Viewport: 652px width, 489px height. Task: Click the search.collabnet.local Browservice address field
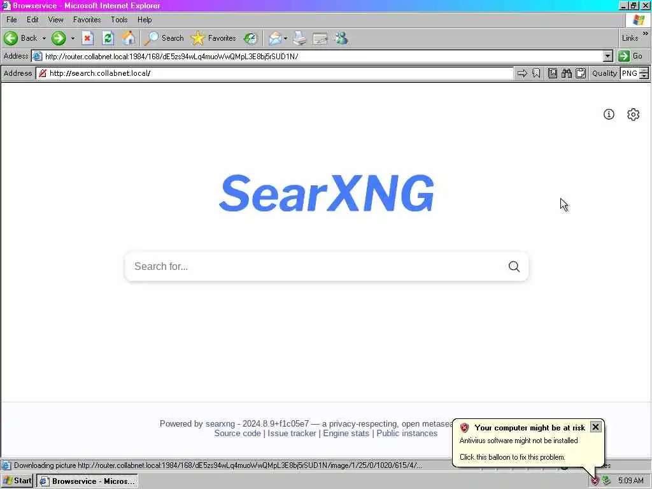click(x=275, y=73)
